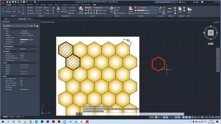This screenshot has height=124, width=221.
Task: Open the Home ribbon tab
Action: pos(9,4)
